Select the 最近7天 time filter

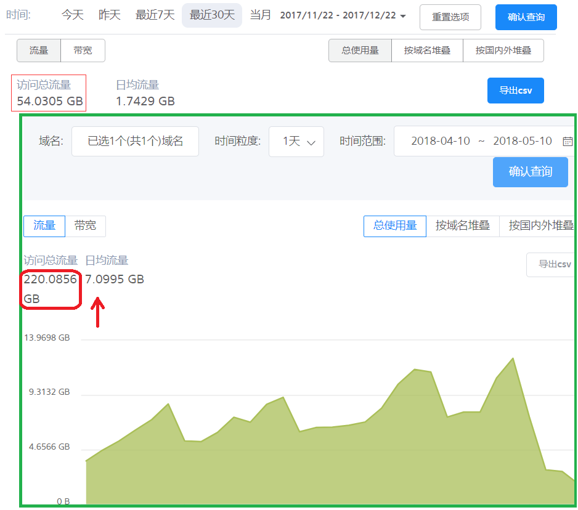pos(155,15)
